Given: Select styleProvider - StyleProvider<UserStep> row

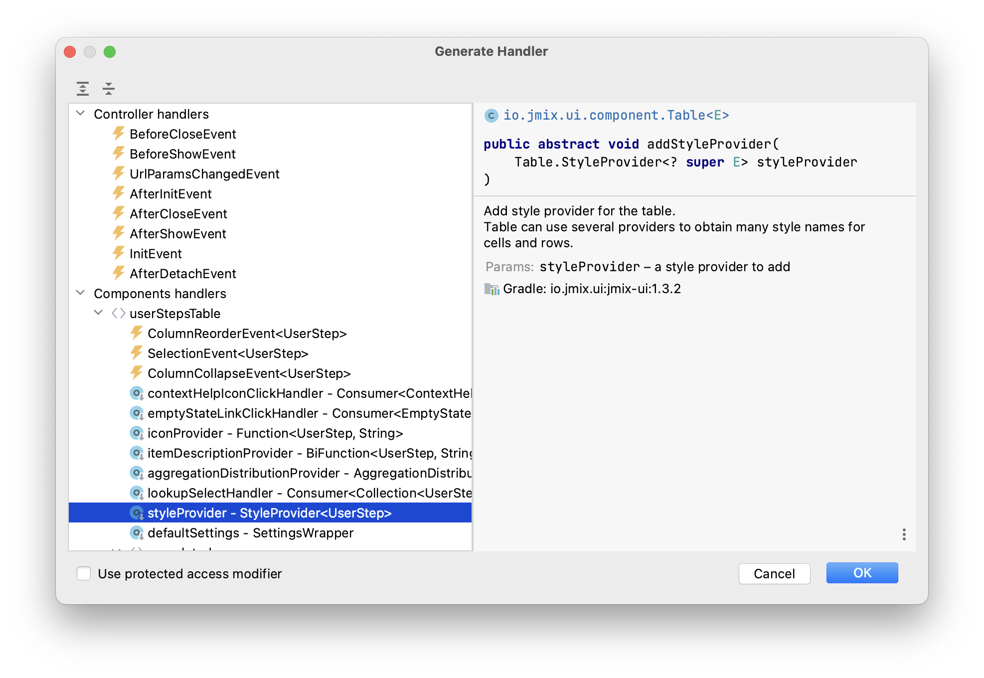Looking at the screenshot, I should tap(270, 513).
